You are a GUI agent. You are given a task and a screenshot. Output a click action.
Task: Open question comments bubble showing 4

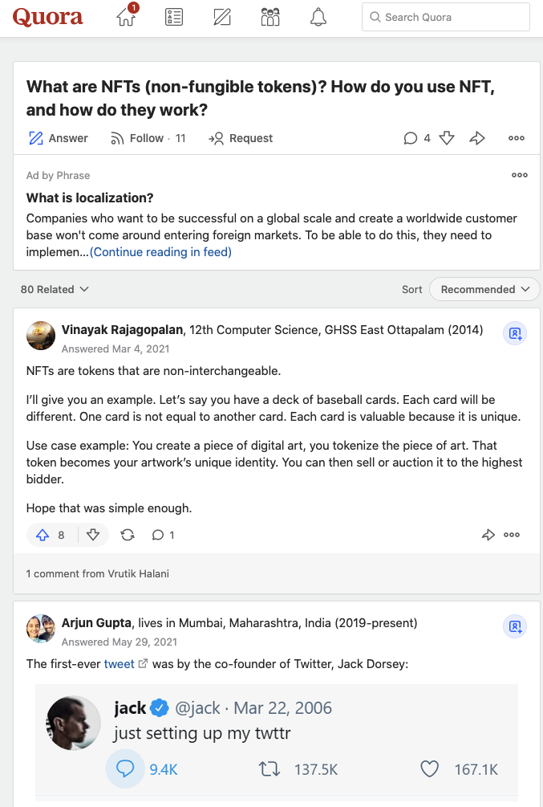point(416,138)
